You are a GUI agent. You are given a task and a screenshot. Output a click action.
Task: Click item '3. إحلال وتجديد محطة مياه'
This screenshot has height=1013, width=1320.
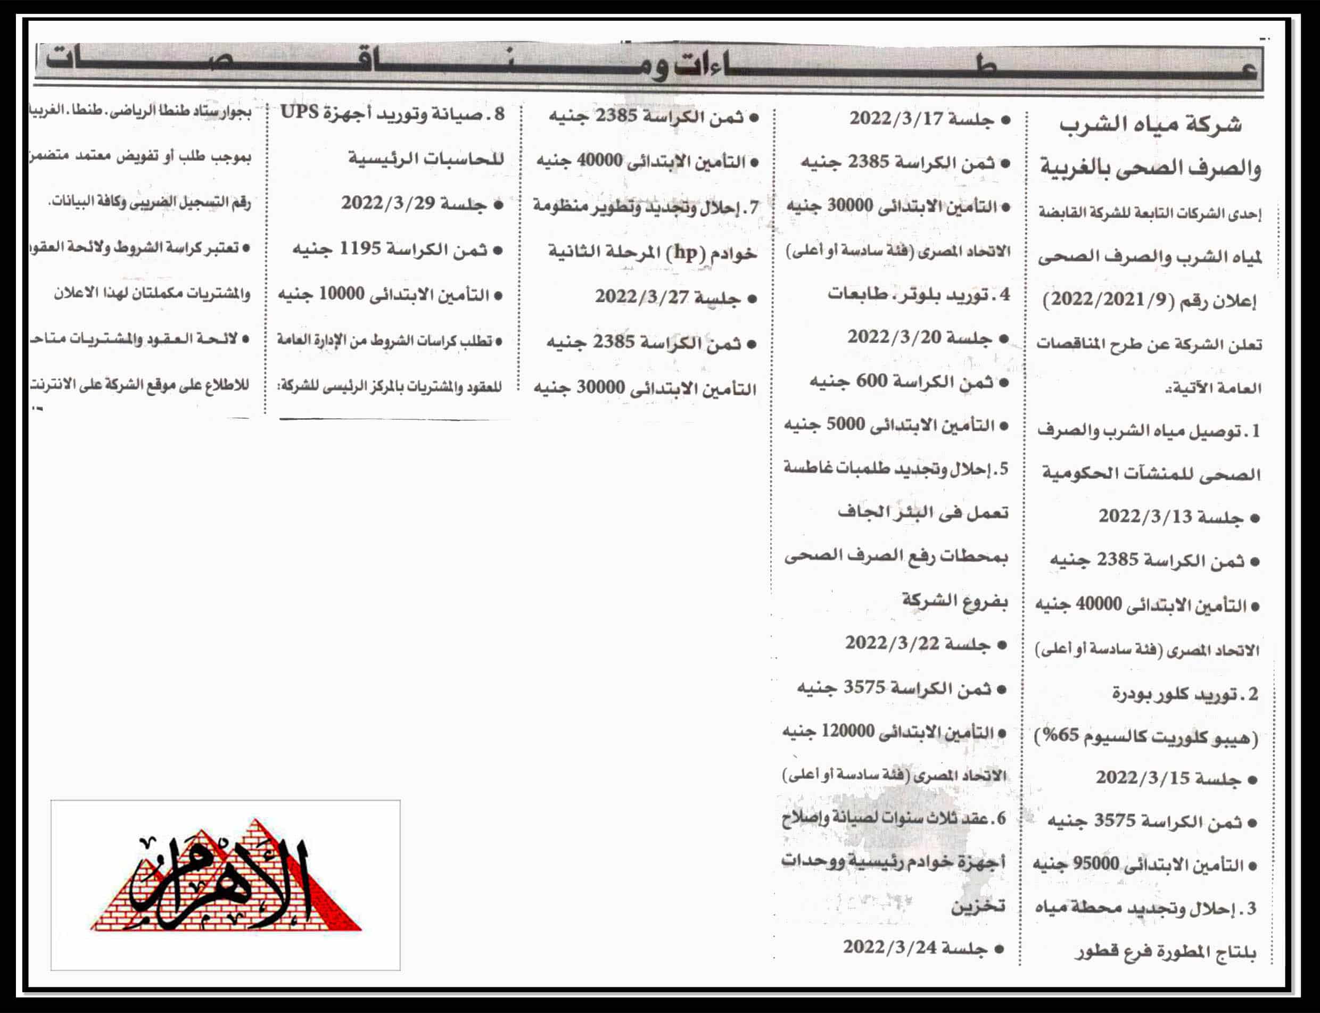tap(1145, 909)
